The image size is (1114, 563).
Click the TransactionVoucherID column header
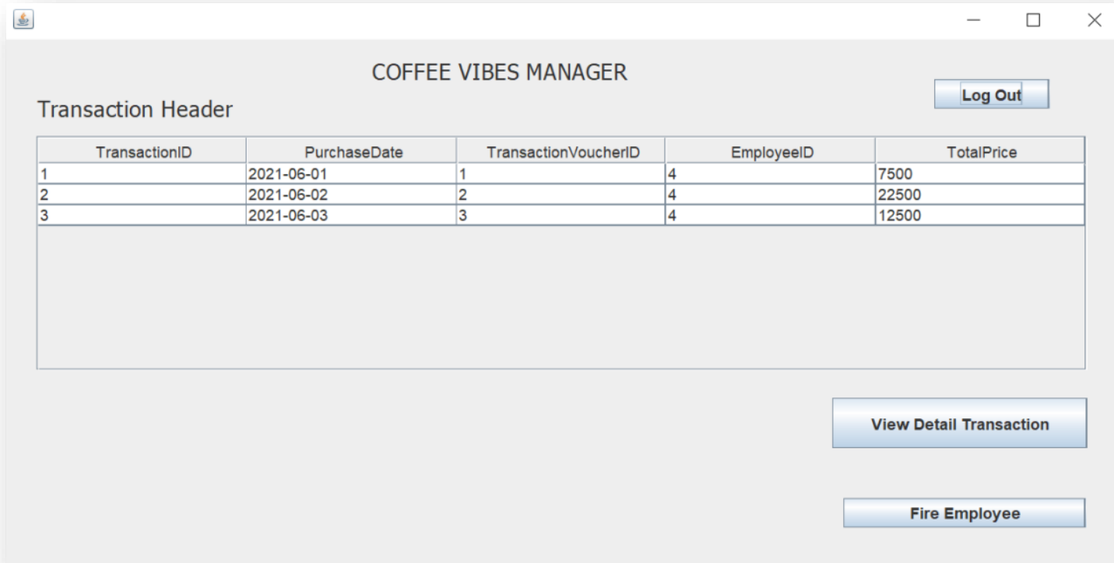pos(561,152)
